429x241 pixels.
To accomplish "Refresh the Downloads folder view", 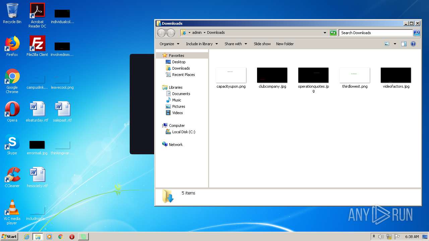I will [x=333, y=33].
